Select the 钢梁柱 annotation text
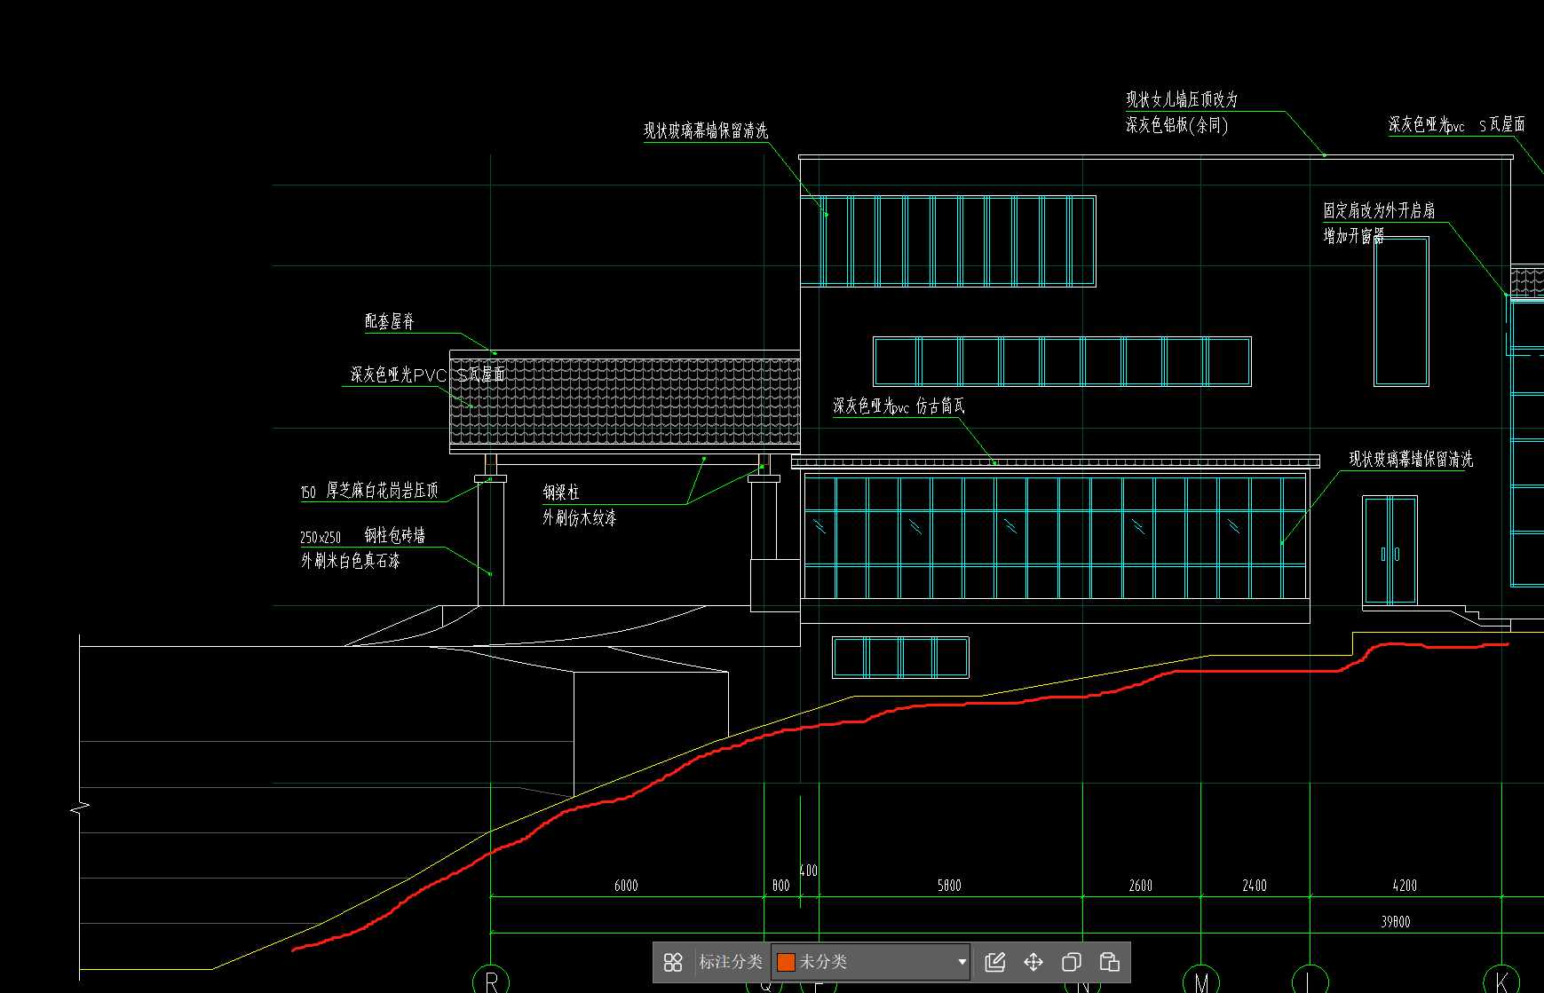The width and height of the screenshot is (1544, 993). [x=561, y=493]
